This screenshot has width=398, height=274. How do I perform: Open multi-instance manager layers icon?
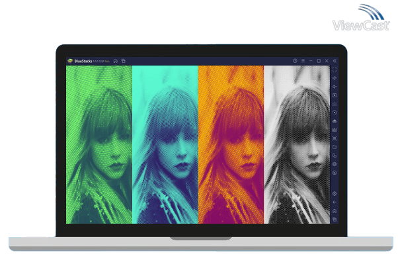[335, 164]
